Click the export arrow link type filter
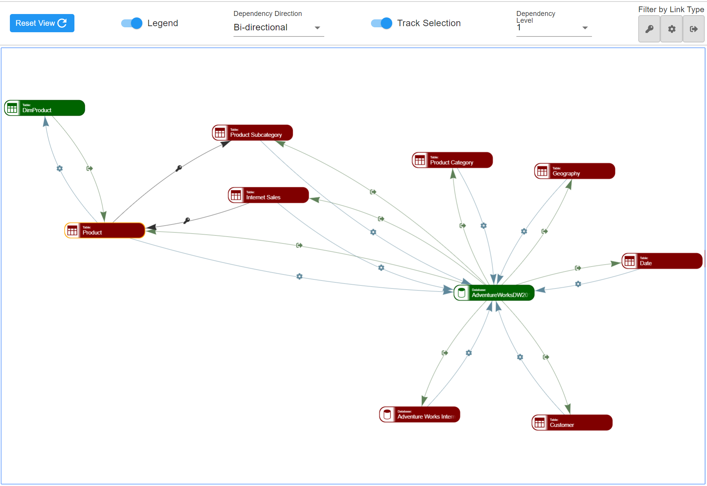The image size is (707, 486). tap(694, 29)
